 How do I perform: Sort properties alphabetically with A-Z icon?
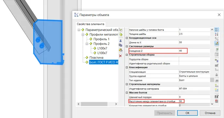pos(217,34)
